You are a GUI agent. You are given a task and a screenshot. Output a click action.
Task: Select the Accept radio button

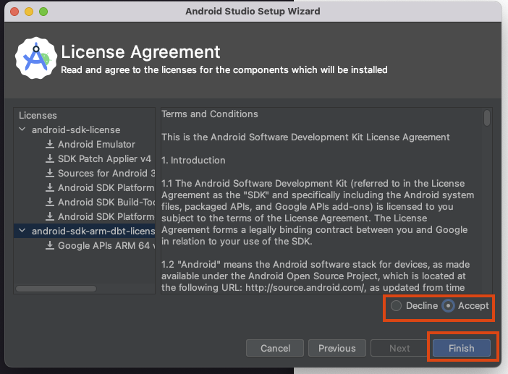point(448,306)
